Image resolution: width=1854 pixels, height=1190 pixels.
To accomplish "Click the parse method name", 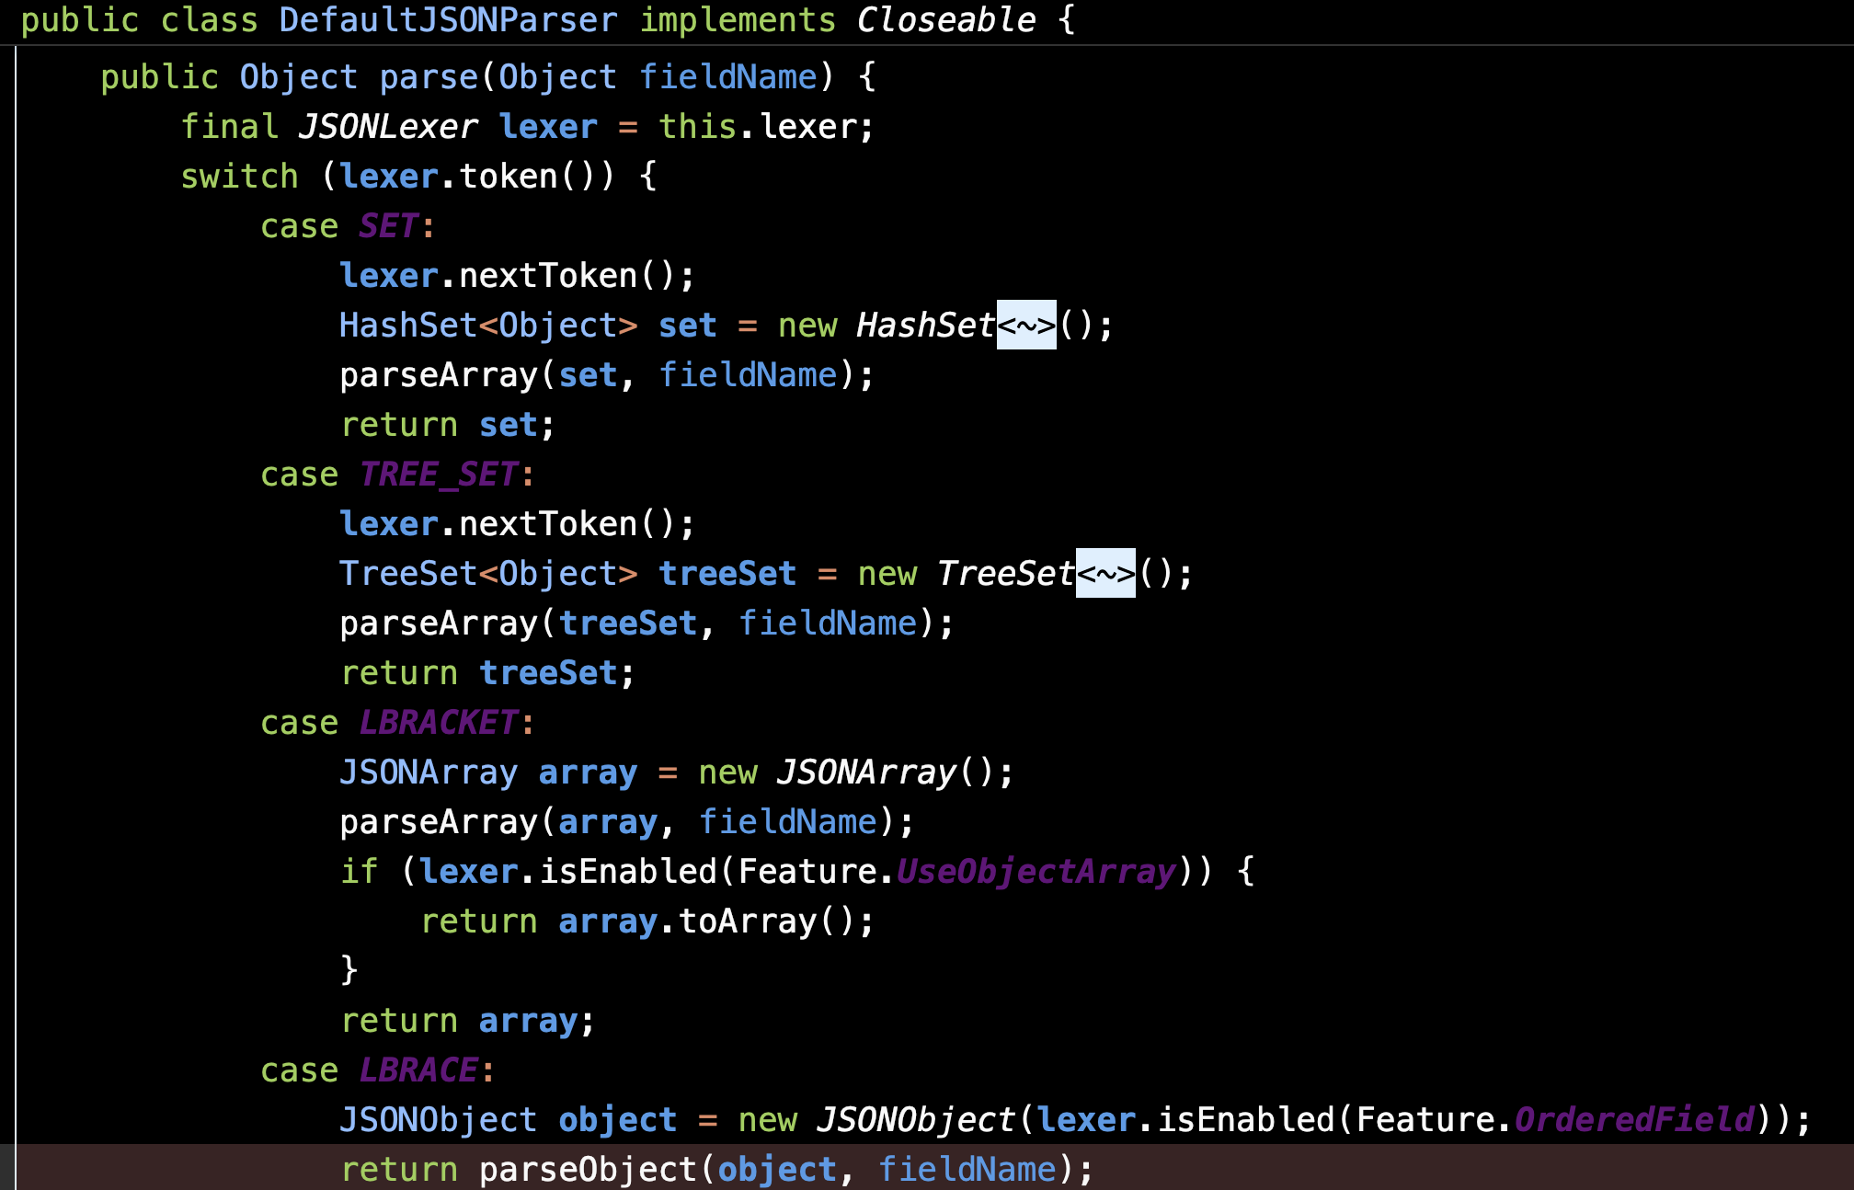I will click(429, 77).
